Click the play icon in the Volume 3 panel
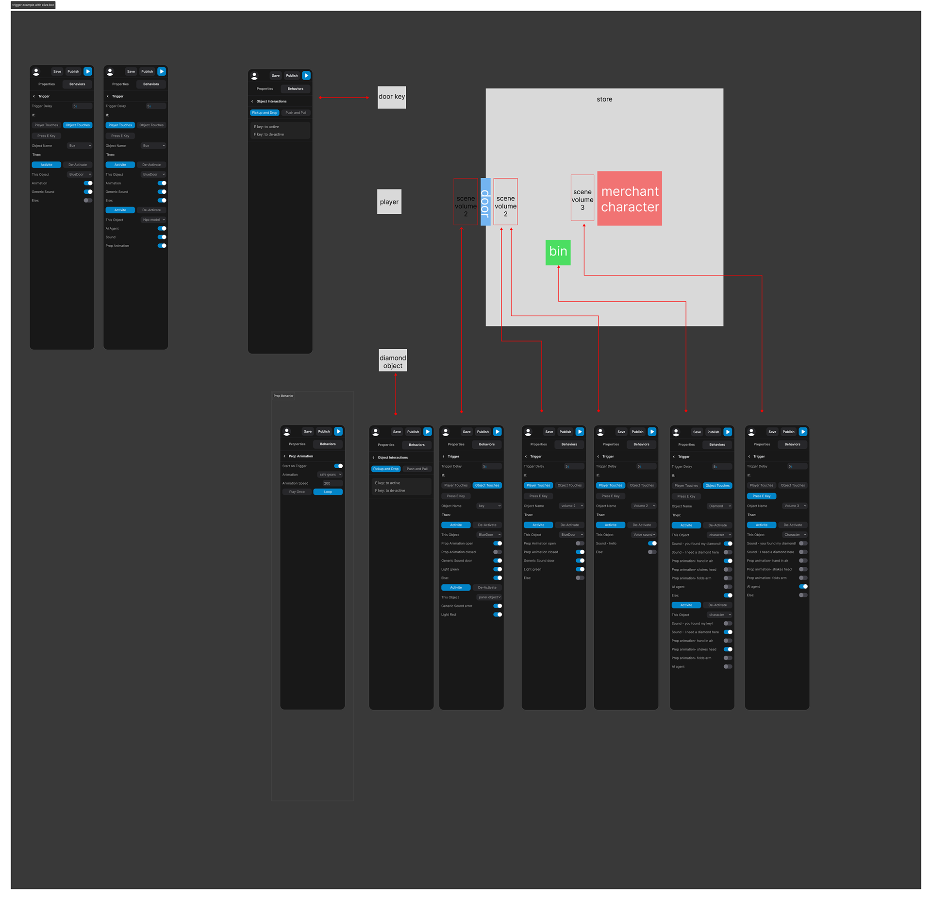This screenshot has width=932, height=900. click(x=803, y=432)
